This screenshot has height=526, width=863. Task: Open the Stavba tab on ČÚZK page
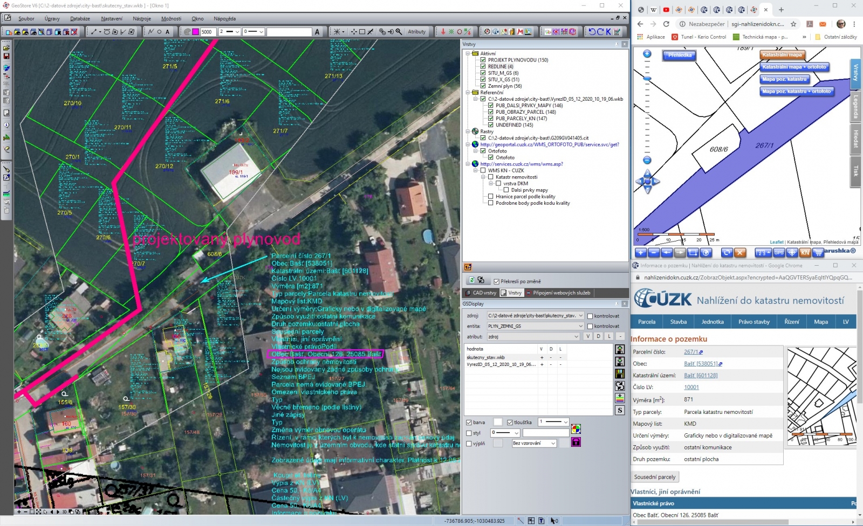point(679,322)
